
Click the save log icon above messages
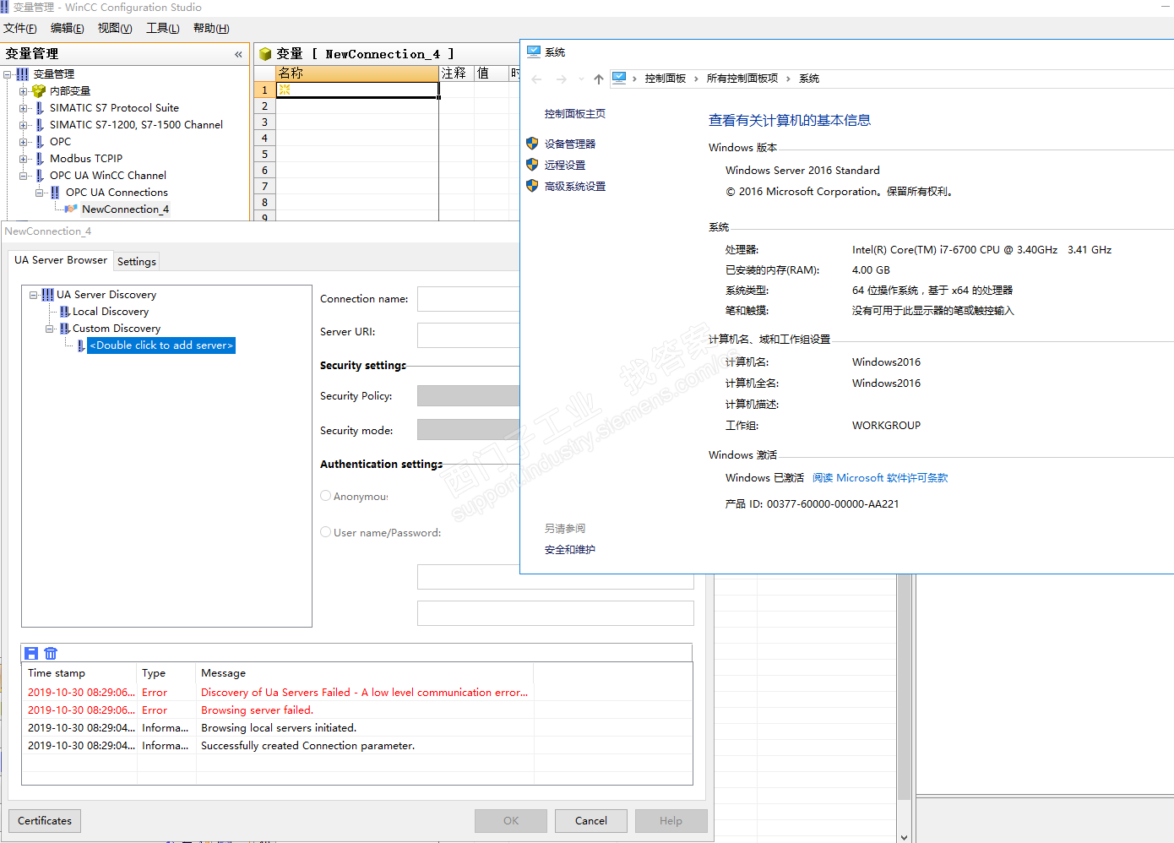(31, 653)
